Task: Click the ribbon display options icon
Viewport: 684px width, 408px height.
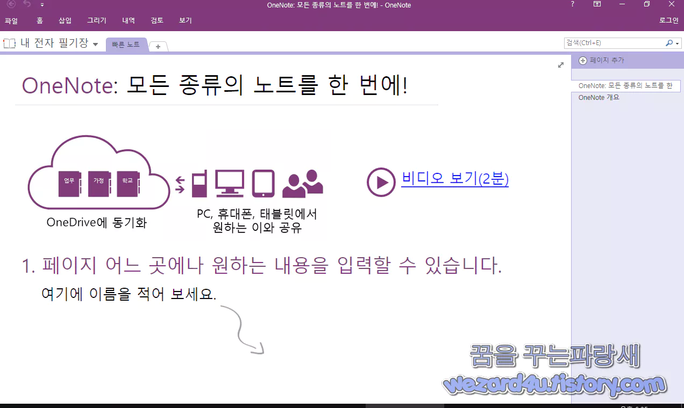Action: click(597, 4)
